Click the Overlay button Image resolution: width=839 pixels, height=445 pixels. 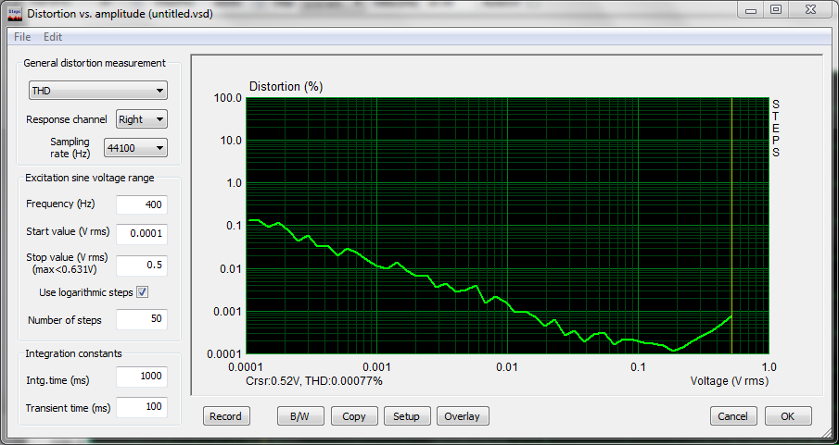coord(462,416)
